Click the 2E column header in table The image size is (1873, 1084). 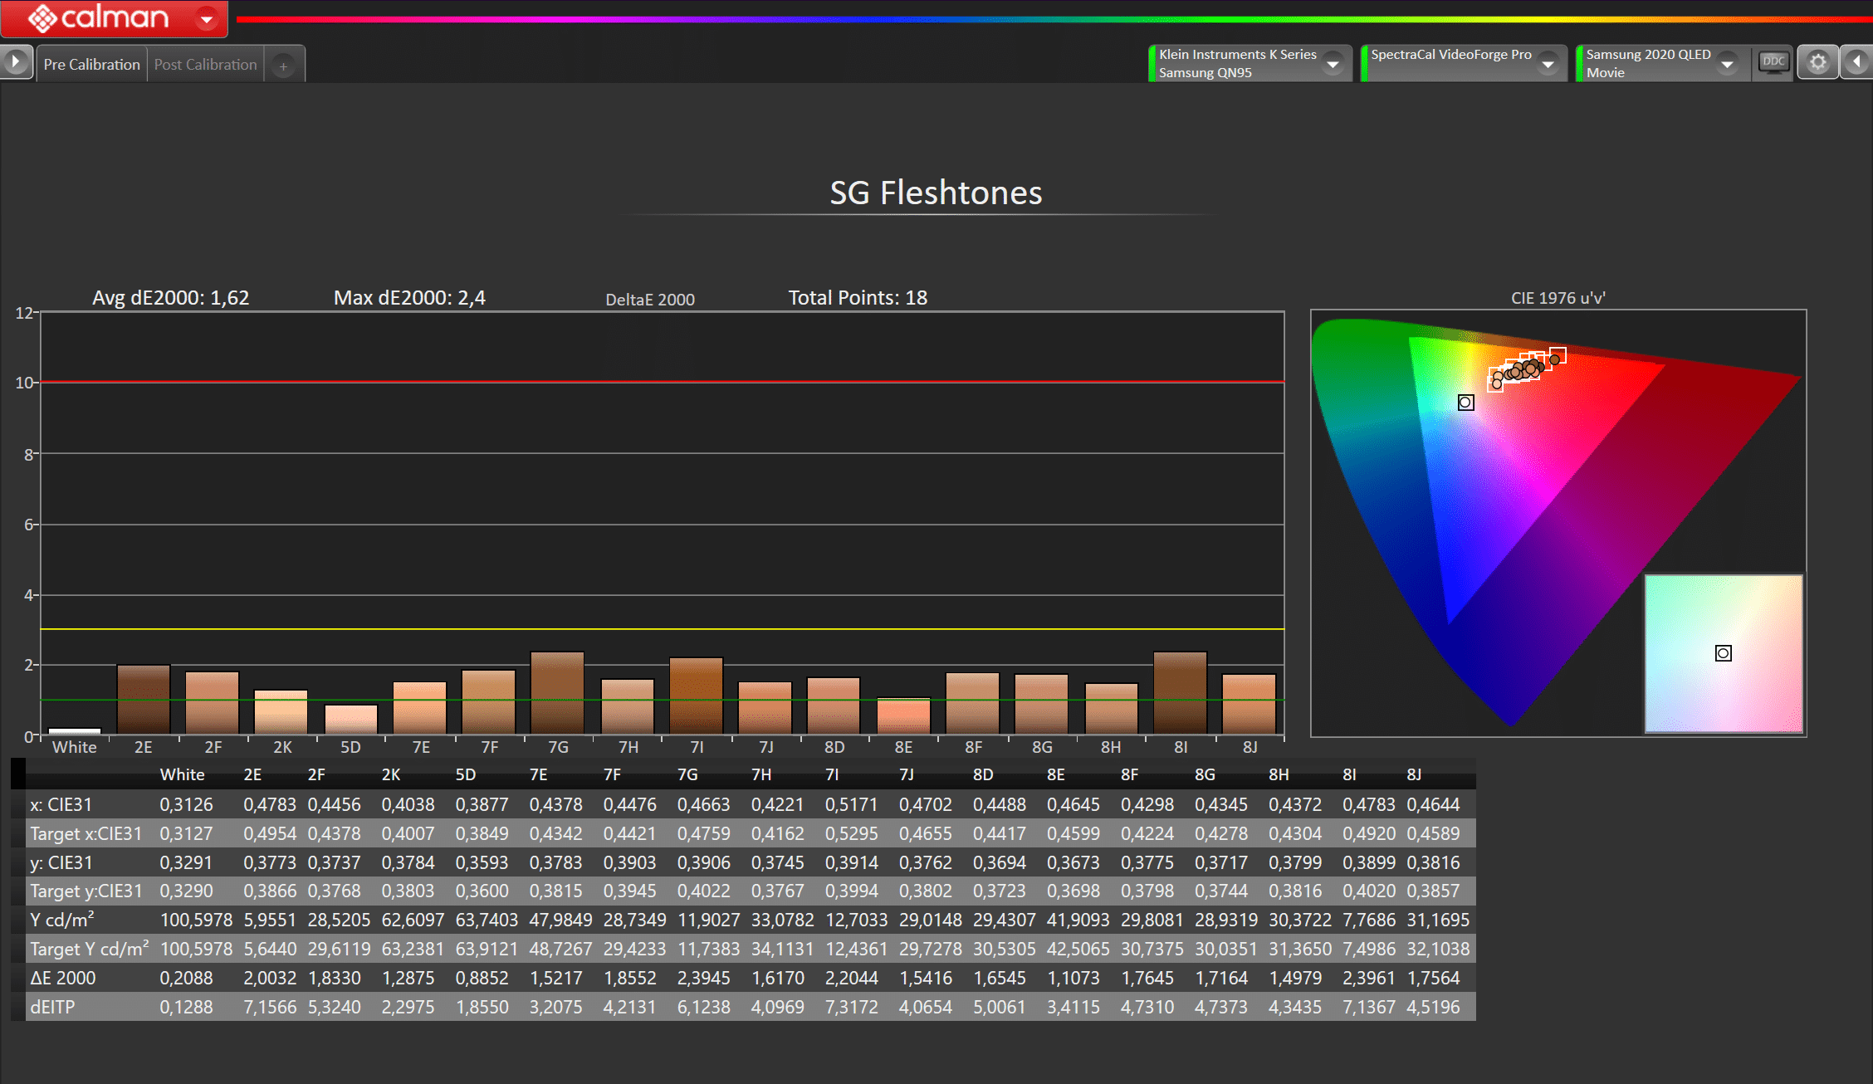tap(252, 774)
